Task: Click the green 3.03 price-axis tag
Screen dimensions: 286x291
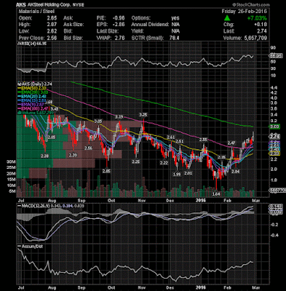Action: [x=275, y=127]
